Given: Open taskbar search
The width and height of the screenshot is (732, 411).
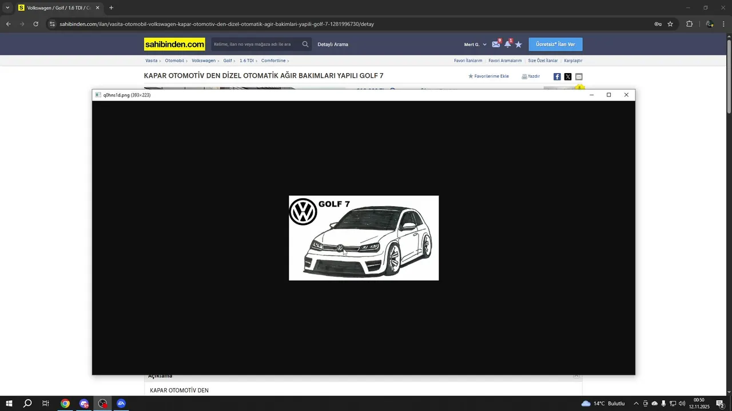Looking at the screenshot, I should coord(27,404).
